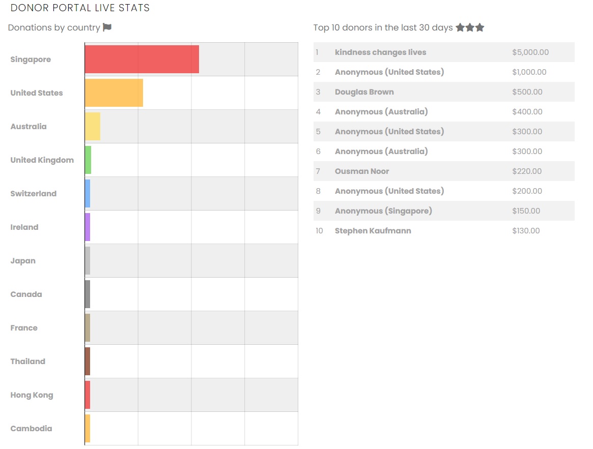Click the $150.00 donation amount
Image resolution: width=593 pixels, height=449 pixels.
526,211
